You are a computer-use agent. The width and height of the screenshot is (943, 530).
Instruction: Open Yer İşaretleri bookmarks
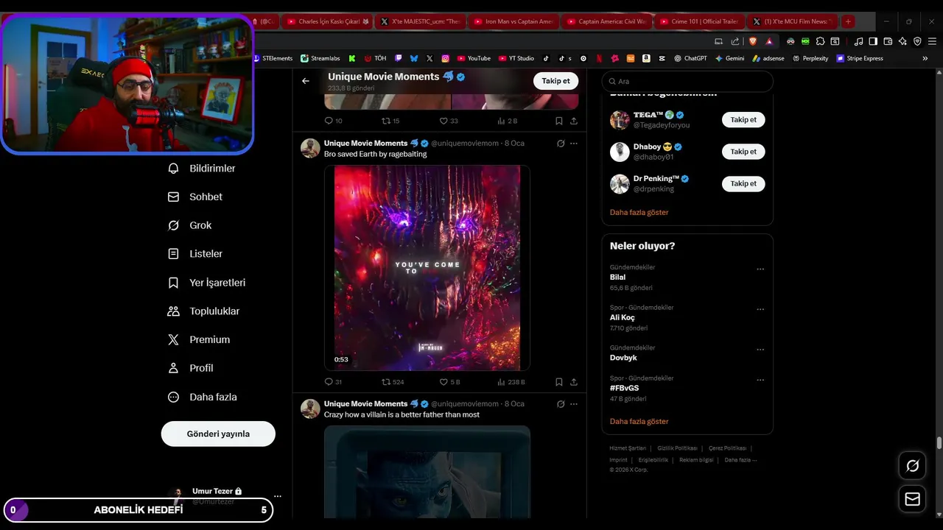pyautogui.click(x=207, y=283)
